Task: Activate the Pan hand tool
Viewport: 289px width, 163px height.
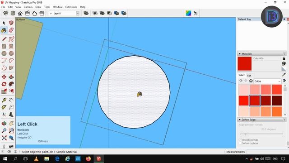Action: pyautogui.click(x=11, y=123)
